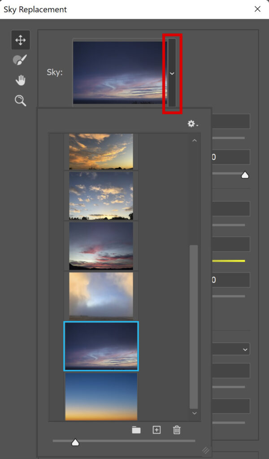Choose the highlighted purple twilight sky thumbnail
Image resolution: width=269 pixels, height=459 pixels.
click(101, 346)
